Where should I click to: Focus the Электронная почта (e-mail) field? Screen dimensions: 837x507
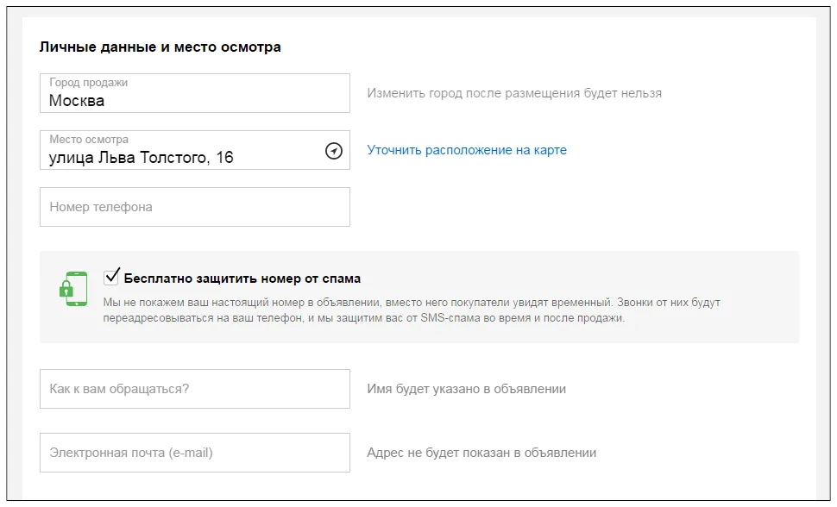coord(195,453)
